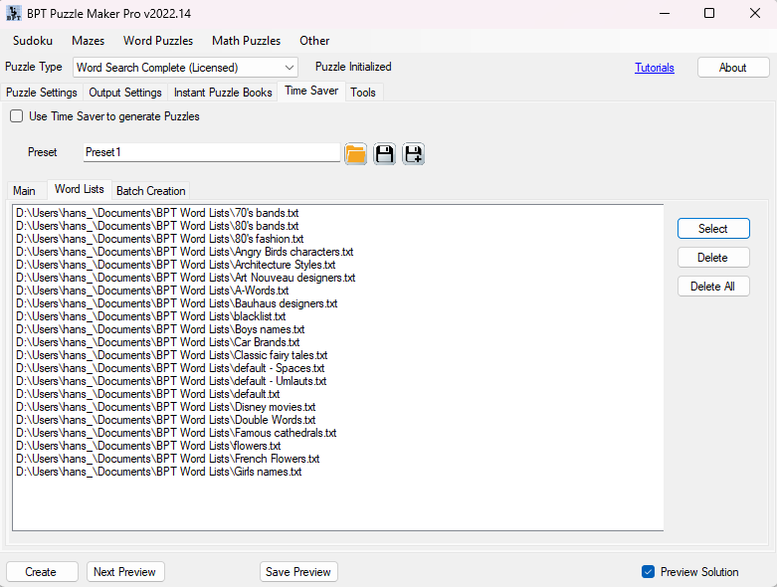Open the Other menu
This screenshot has width=777, height=587.
pyautogui.click(x=314, y=41)
